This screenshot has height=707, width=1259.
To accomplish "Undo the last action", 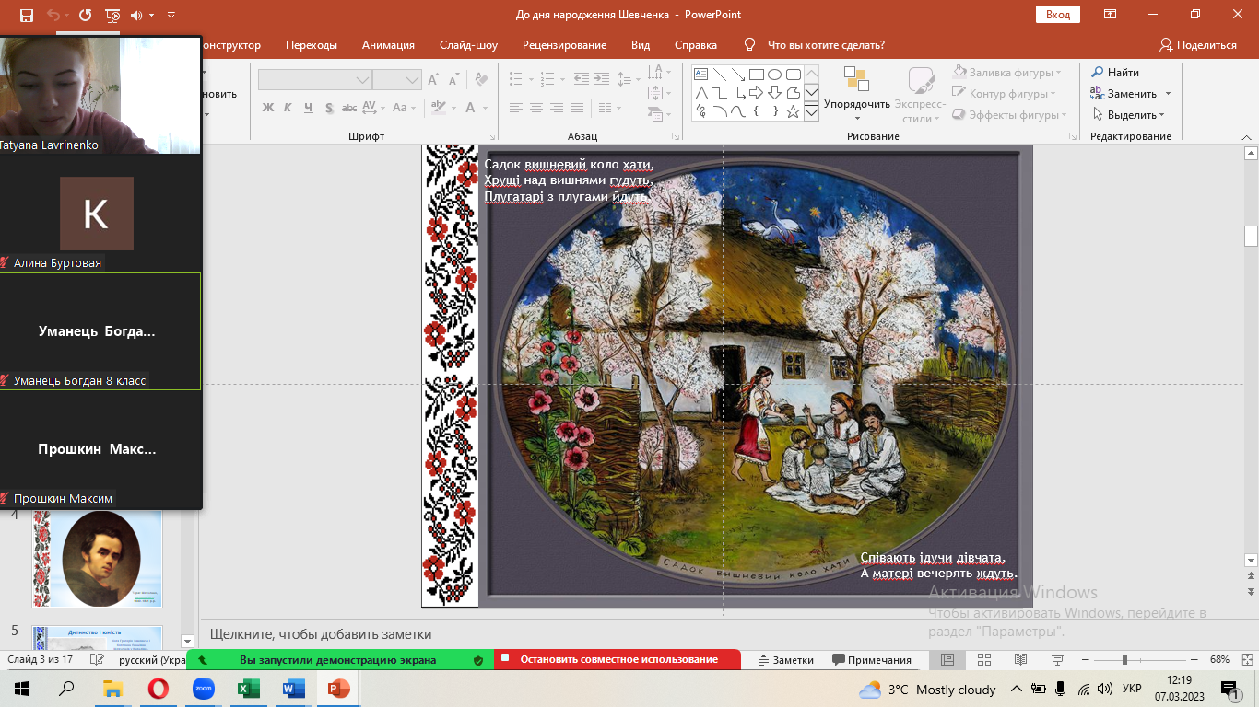I will tap(53, 16).
